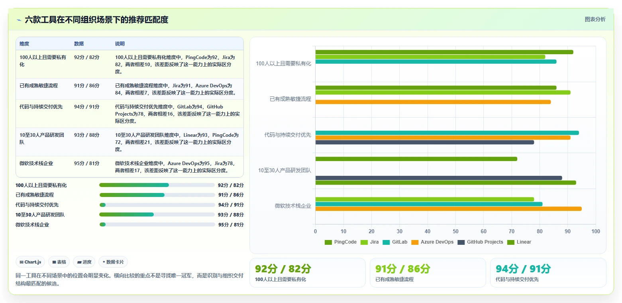Image resolution: width=622 pixels, height=303 pixels.
Task: Click the light green Jira bar under 已有成熟敏捷流程
Action: click(443, 92)
